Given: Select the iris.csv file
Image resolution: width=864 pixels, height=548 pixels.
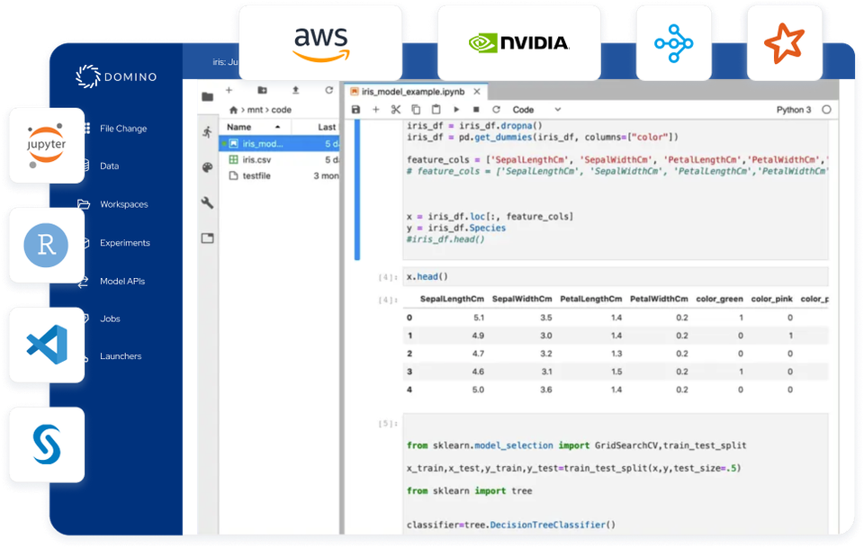Looking at the screenshot, I should (279, 159).
